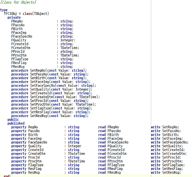The width and height of the screenshot is (192, 177).
Task: Click procedure name "SetFlagType" in private section
Action: (x=41, y=108)
